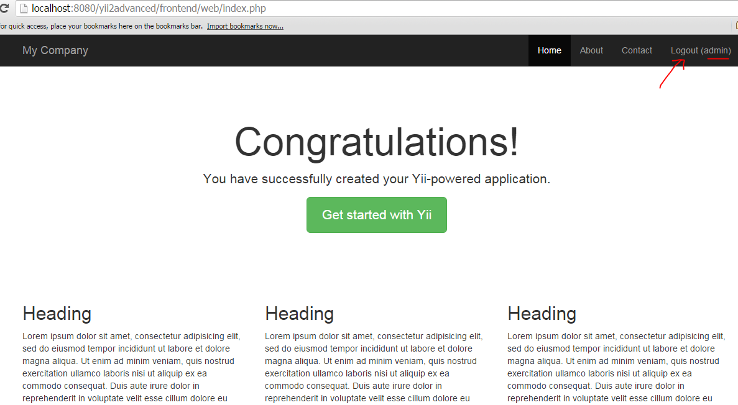Screen dimensions: 738x405
Task: Select the Home navigation tab
Action: pos(549,50)
